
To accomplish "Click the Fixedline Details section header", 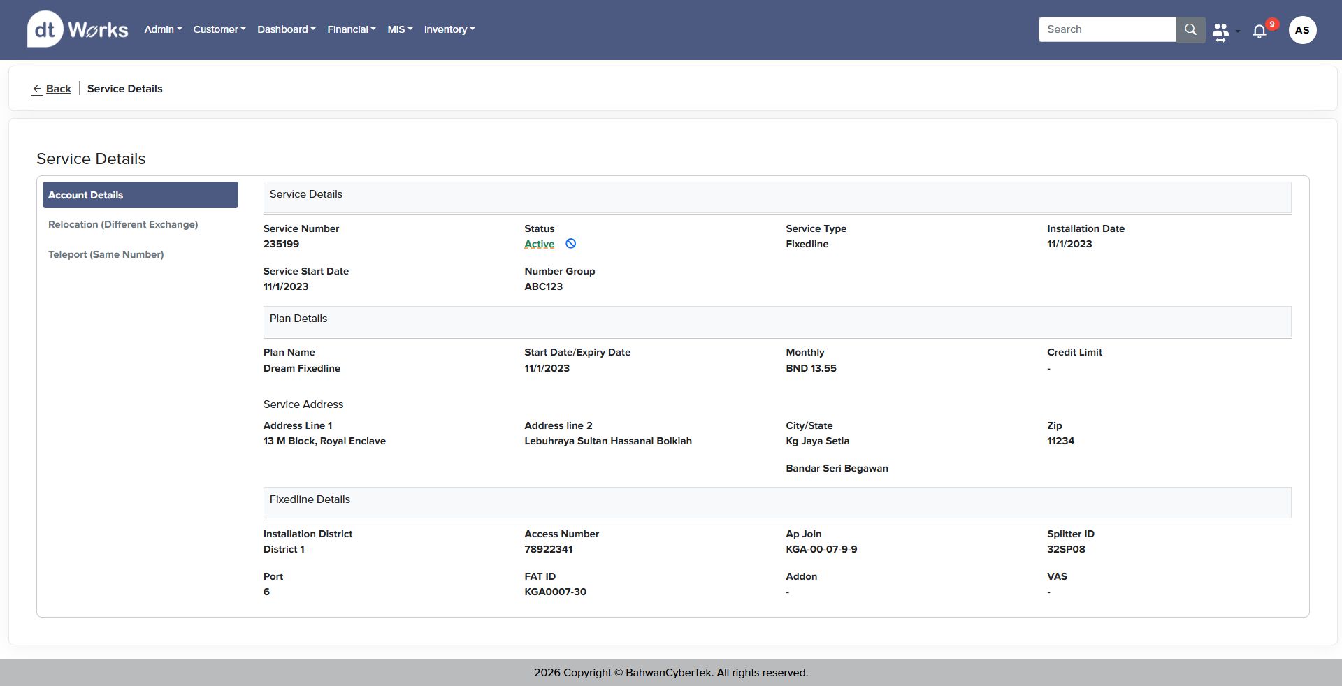I will point(777,503).
